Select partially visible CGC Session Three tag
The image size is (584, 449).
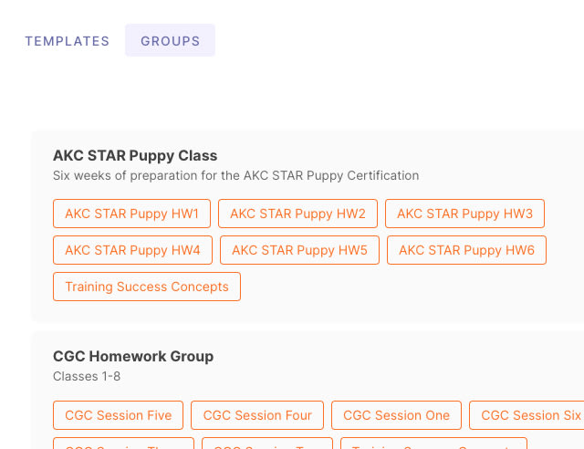click(124, 444)
